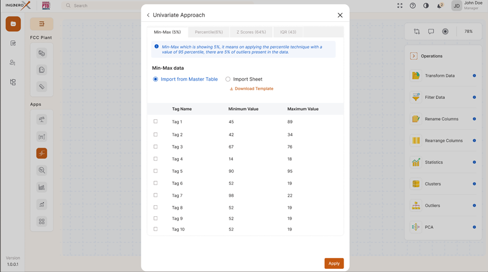Expand the Operations panel chevron

413,56
